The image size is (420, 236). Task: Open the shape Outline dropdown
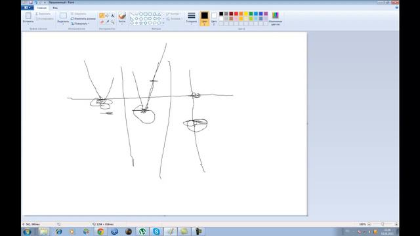coord(173,14)
